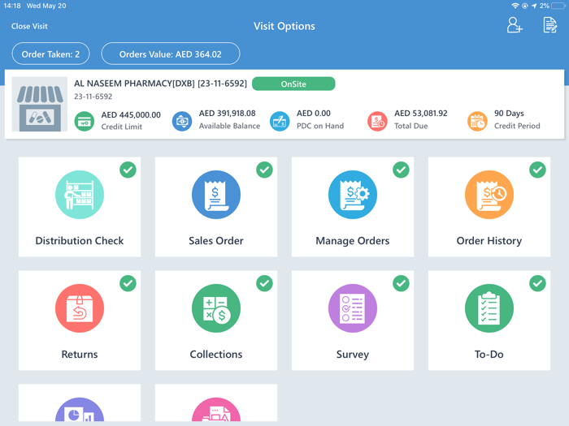Tap the Wi-Fi status icon

coord(515,6)
